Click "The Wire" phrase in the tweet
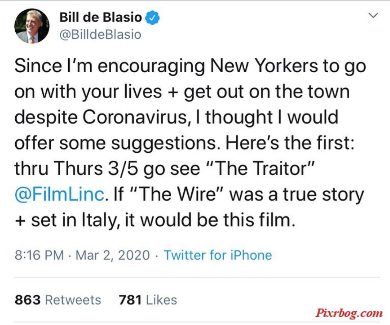This screenshot has height=325, width=390. [x=178, y=194]
